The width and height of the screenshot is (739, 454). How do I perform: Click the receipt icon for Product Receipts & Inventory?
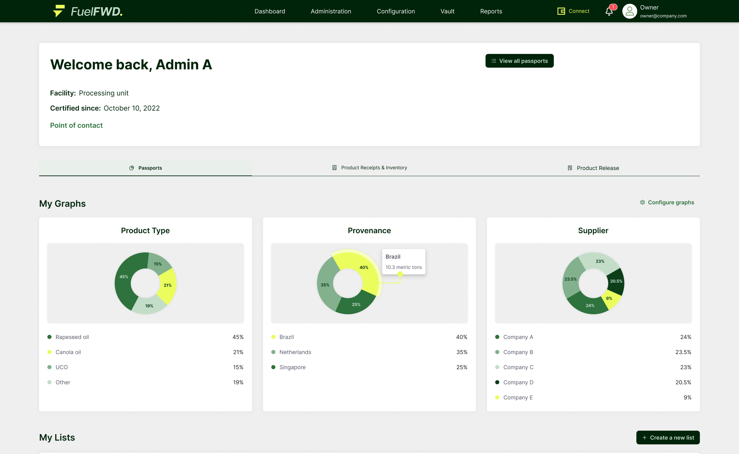click(x=334, y=168)
